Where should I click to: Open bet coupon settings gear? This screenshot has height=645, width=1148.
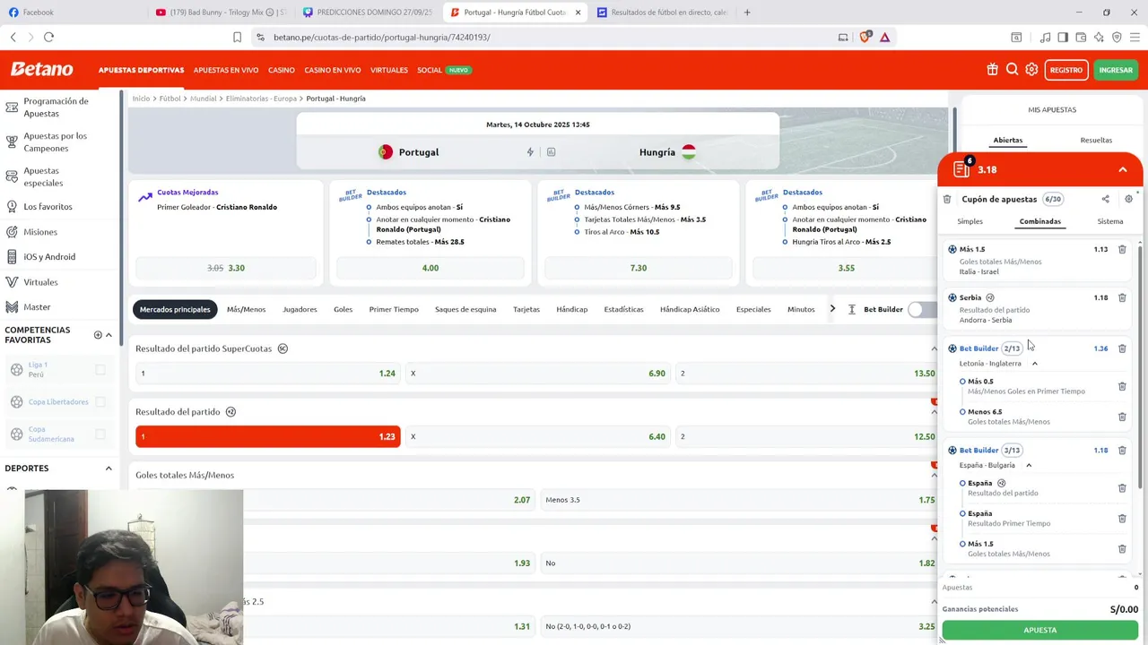click(1128, 199)
